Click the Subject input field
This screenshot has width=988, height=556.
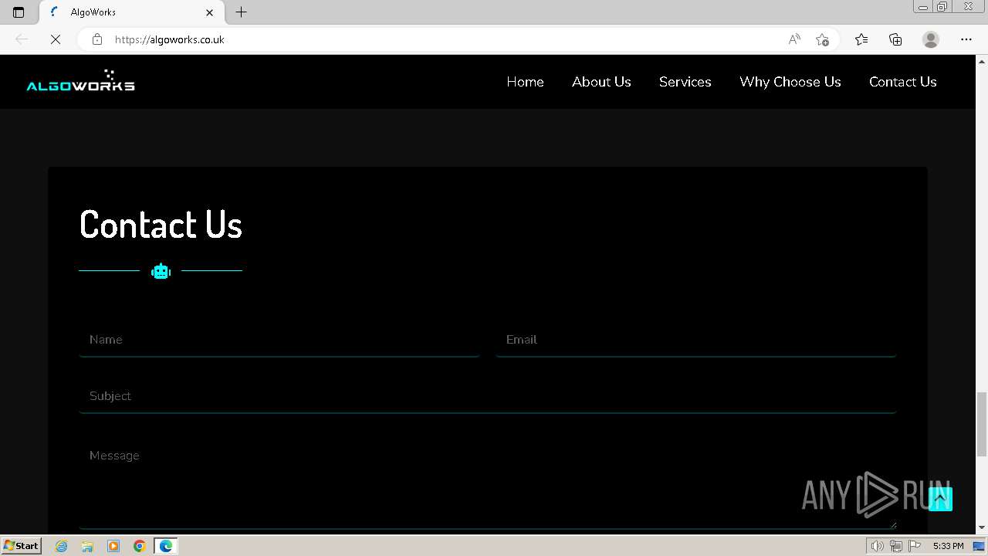click(487, 396)
